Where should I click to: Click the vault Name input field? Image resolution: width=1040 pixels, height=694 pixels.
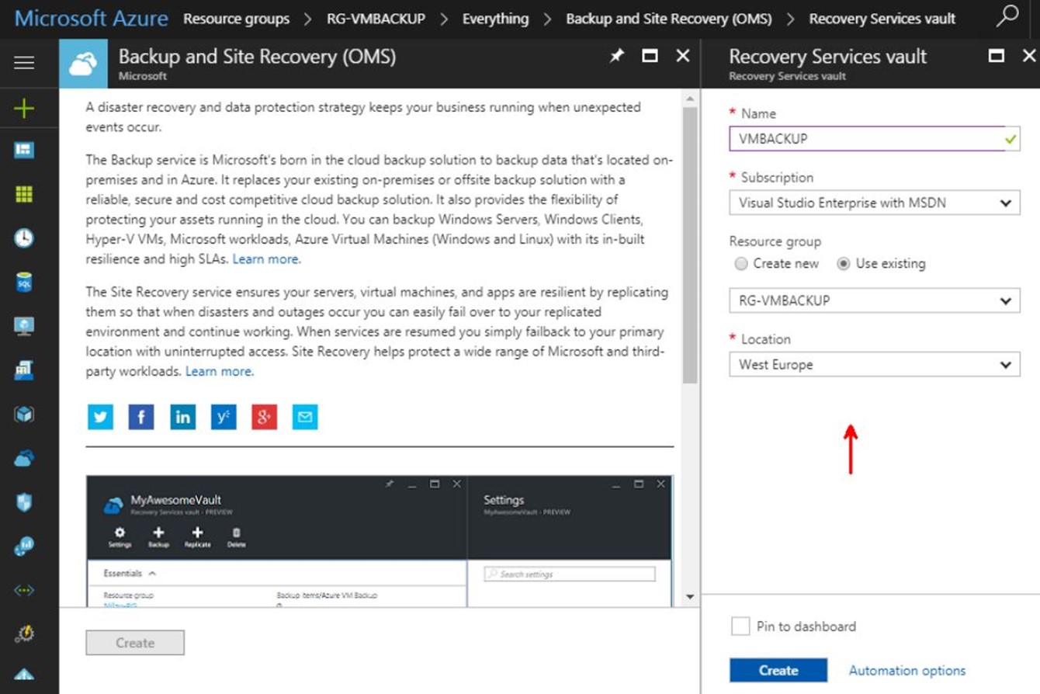tap(875, 139)
